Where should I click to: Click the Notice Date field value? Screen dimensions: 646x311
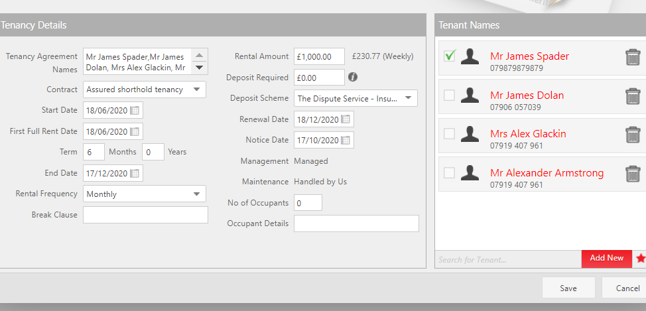click(318, 140)
